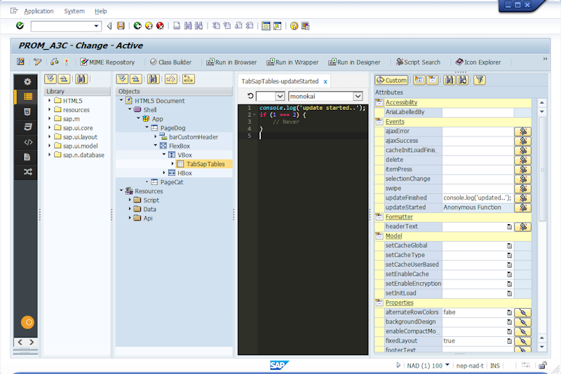Screen dimensions: 561x374
Task: Open the CSS3 shield sidebar icon
Action: pos(27,127)
